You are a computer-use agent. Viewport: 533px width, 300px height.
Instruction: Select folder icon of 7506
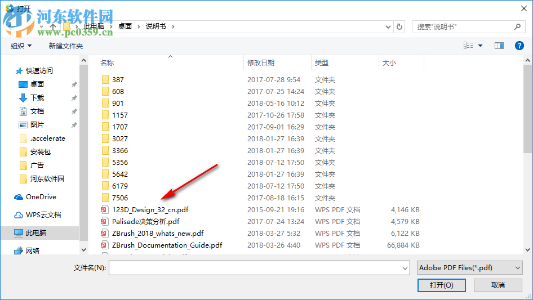[x=105, y=198]
